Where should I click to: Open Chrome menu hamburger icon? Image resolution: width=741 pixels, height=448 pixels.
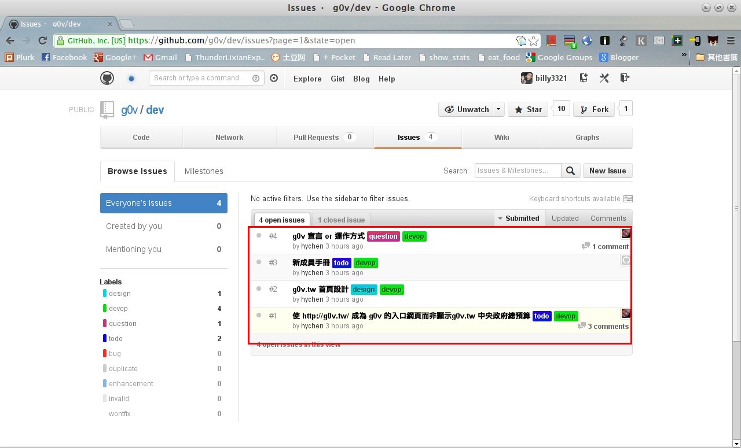[x=731, y=40]
